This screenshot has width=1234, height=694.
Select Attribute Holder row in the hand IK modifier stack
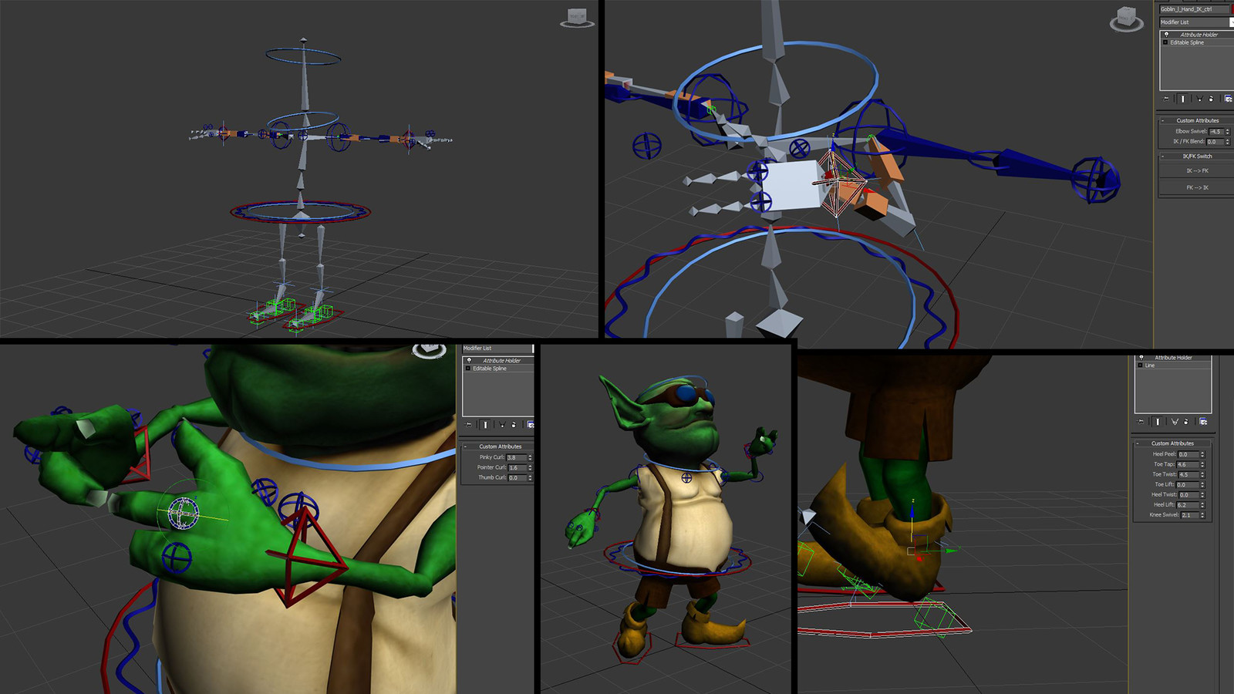point(1198,35)
